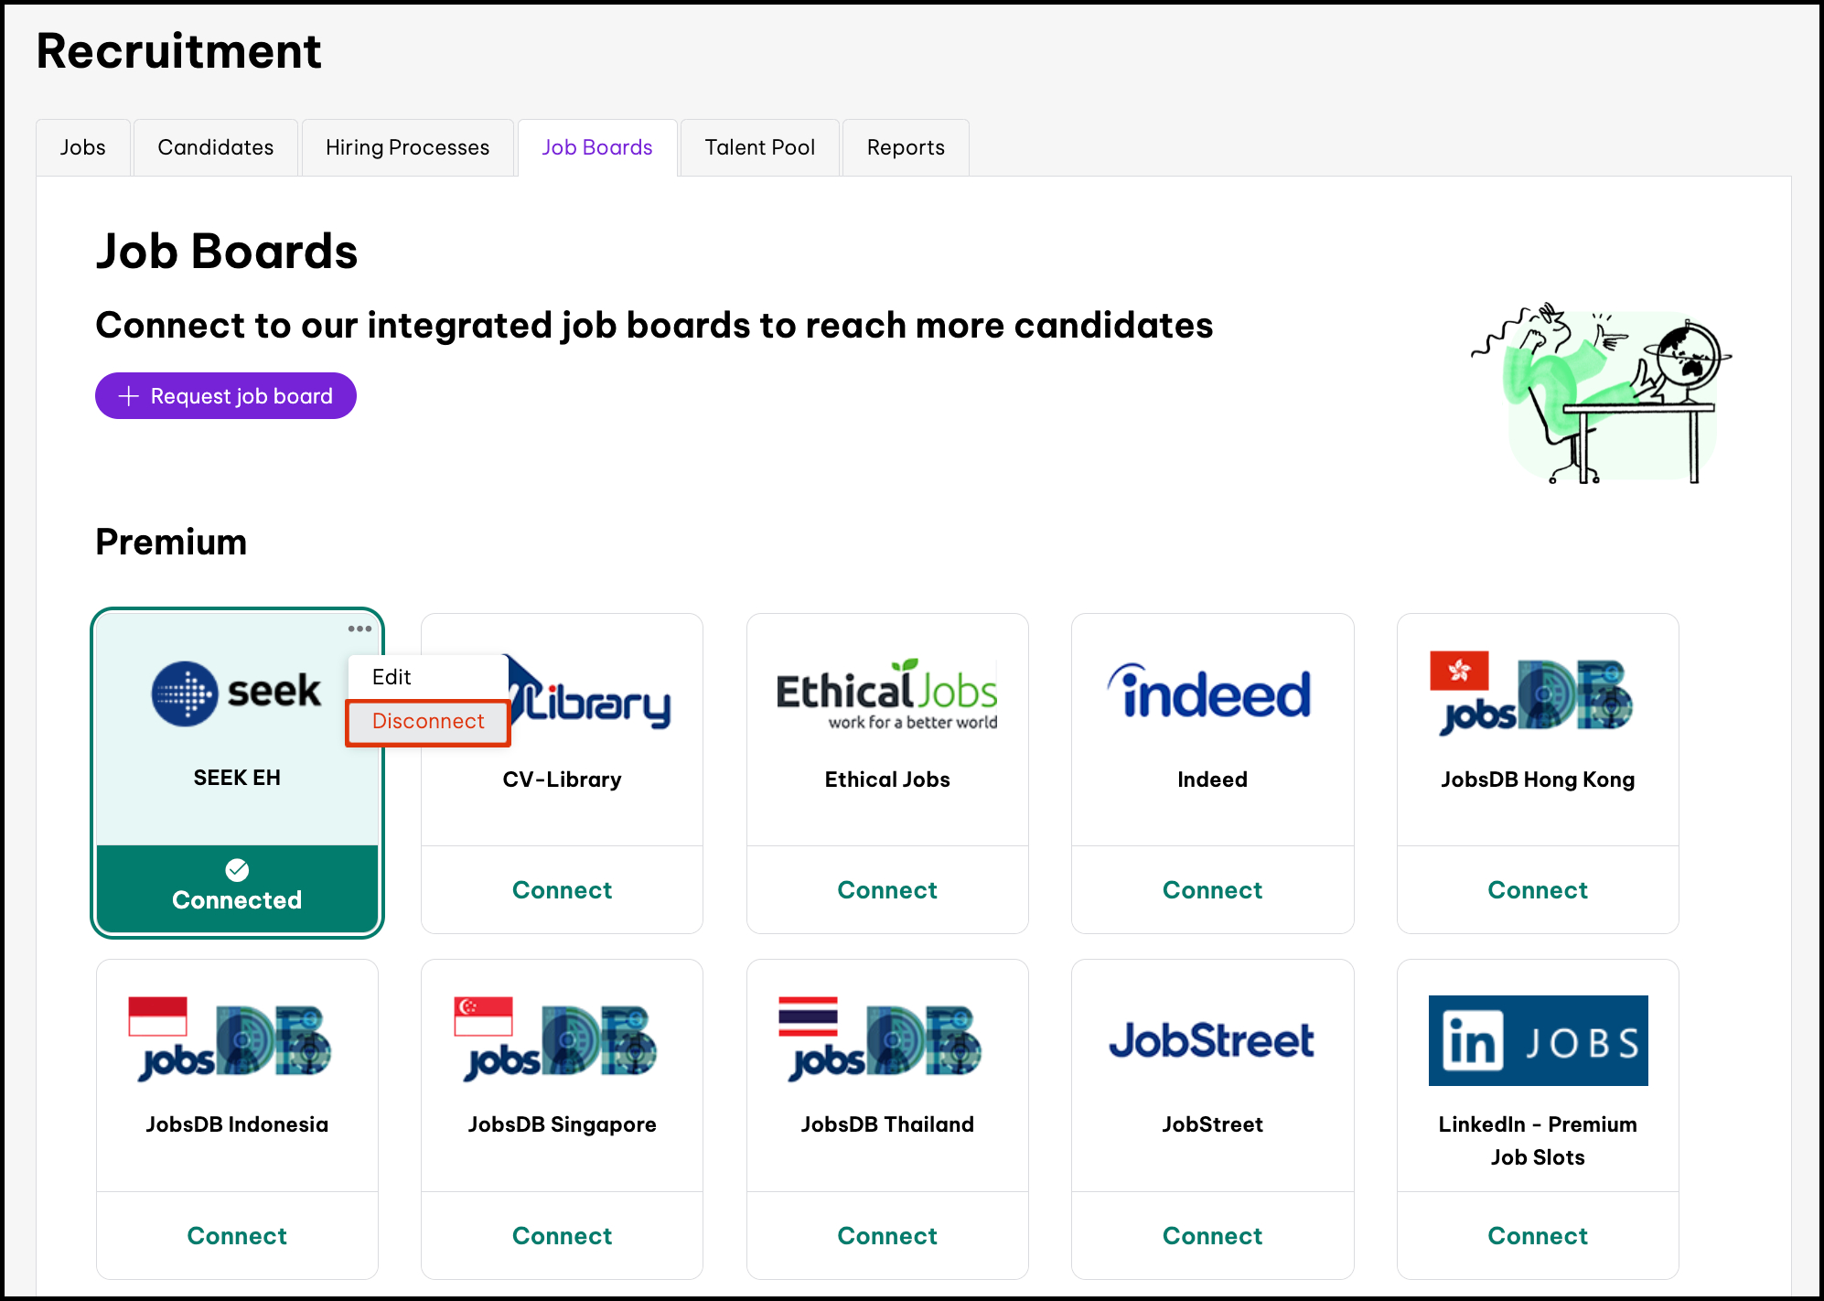Click the Connected status on SEEK EH
This screenshot has width=1824, height=1301.
(237, 887)
